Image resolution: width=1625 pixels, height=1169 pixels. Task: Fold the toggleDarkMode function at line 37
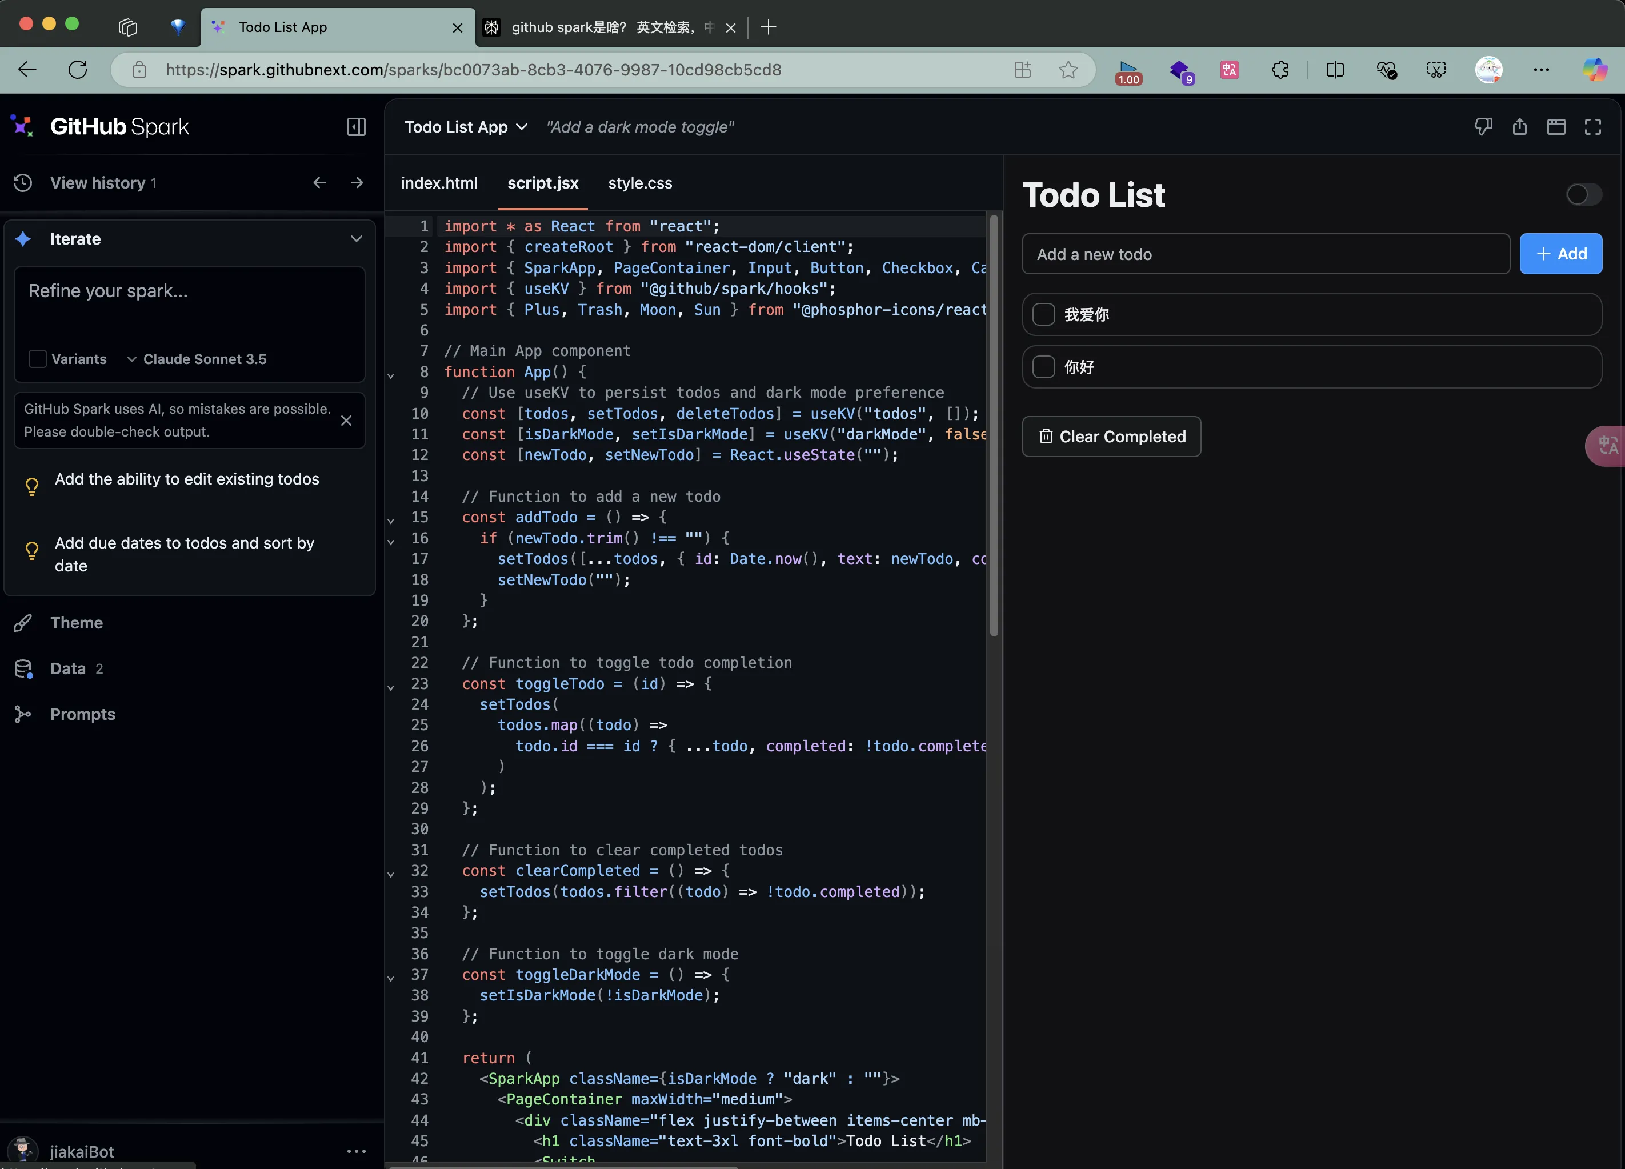coord(390,979)
